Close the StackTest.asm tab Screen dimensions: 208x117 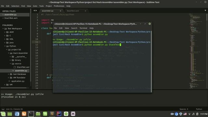[85, 11]
